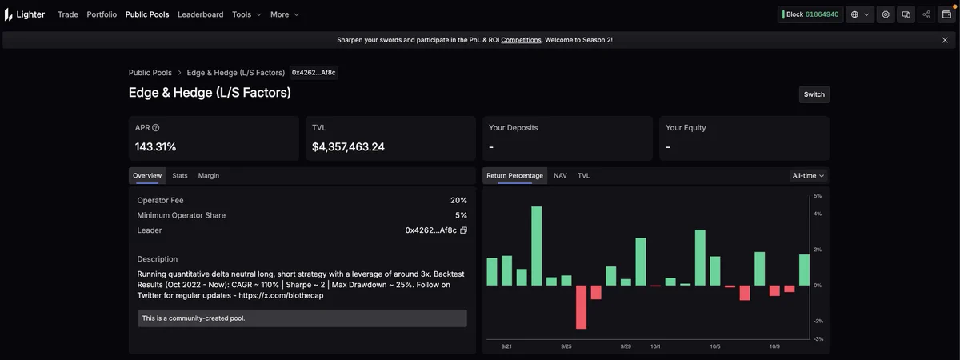Viewport: 960px width, 360px height.
Task: Select Public Pools in top navigation
Action: 147,14
